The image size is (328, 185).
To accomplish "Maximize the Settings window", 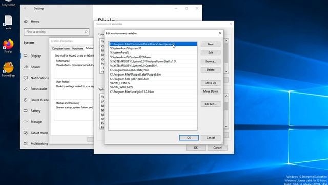I will (x=187, y=8).
